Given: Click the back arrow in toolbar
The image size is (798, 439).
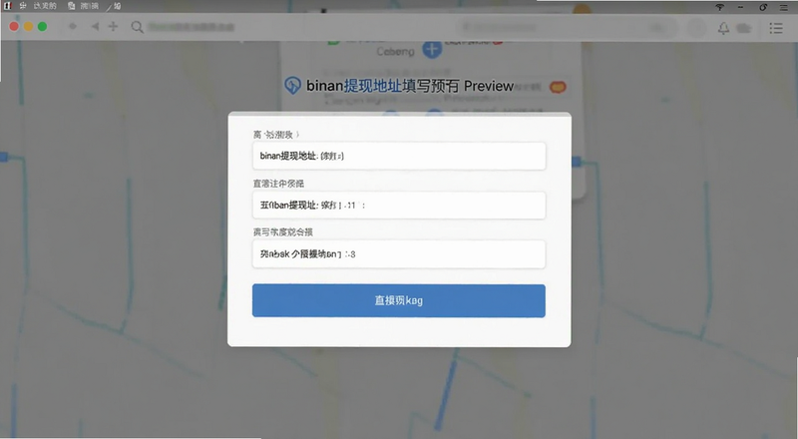Looking at the screenshot, I should point(95,27).
